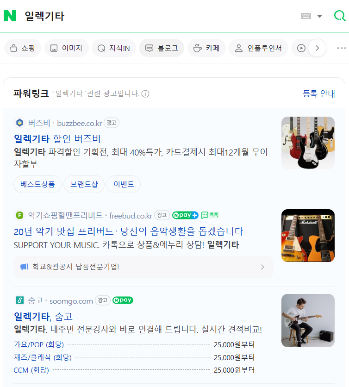Open the 가요/POP (회당) price link
The height and width of the screenshot is (387, 349).
pos(39,344)
